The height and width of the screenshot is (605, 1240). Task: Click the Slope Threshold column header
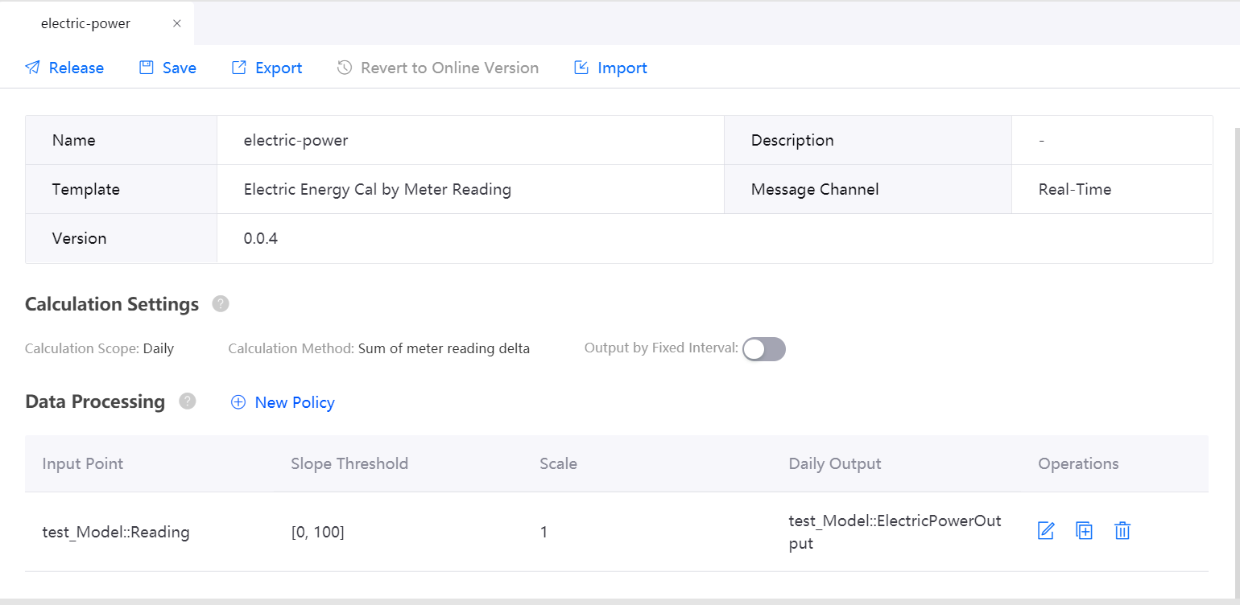[349, 463]
